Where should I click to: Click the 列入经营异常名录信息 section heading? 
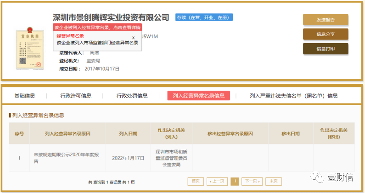point(38,116)
